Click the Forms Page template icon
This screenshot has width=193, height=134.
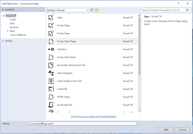[x=51, y=26]
